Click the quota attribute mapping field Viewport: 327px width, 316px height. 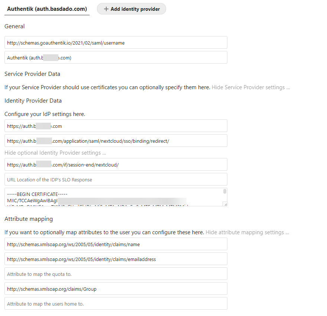115,274
